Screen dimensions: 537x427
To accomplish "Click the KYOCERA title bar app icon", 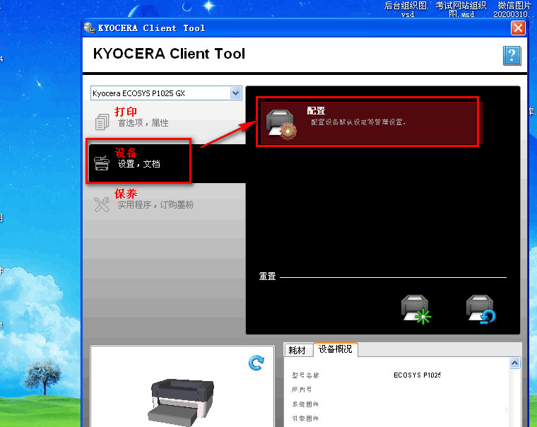I will click(x=90, y=28).
